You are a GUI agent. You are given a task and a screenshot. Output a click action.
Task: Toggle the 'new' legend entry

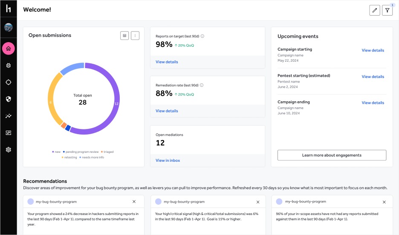point(56,152)
